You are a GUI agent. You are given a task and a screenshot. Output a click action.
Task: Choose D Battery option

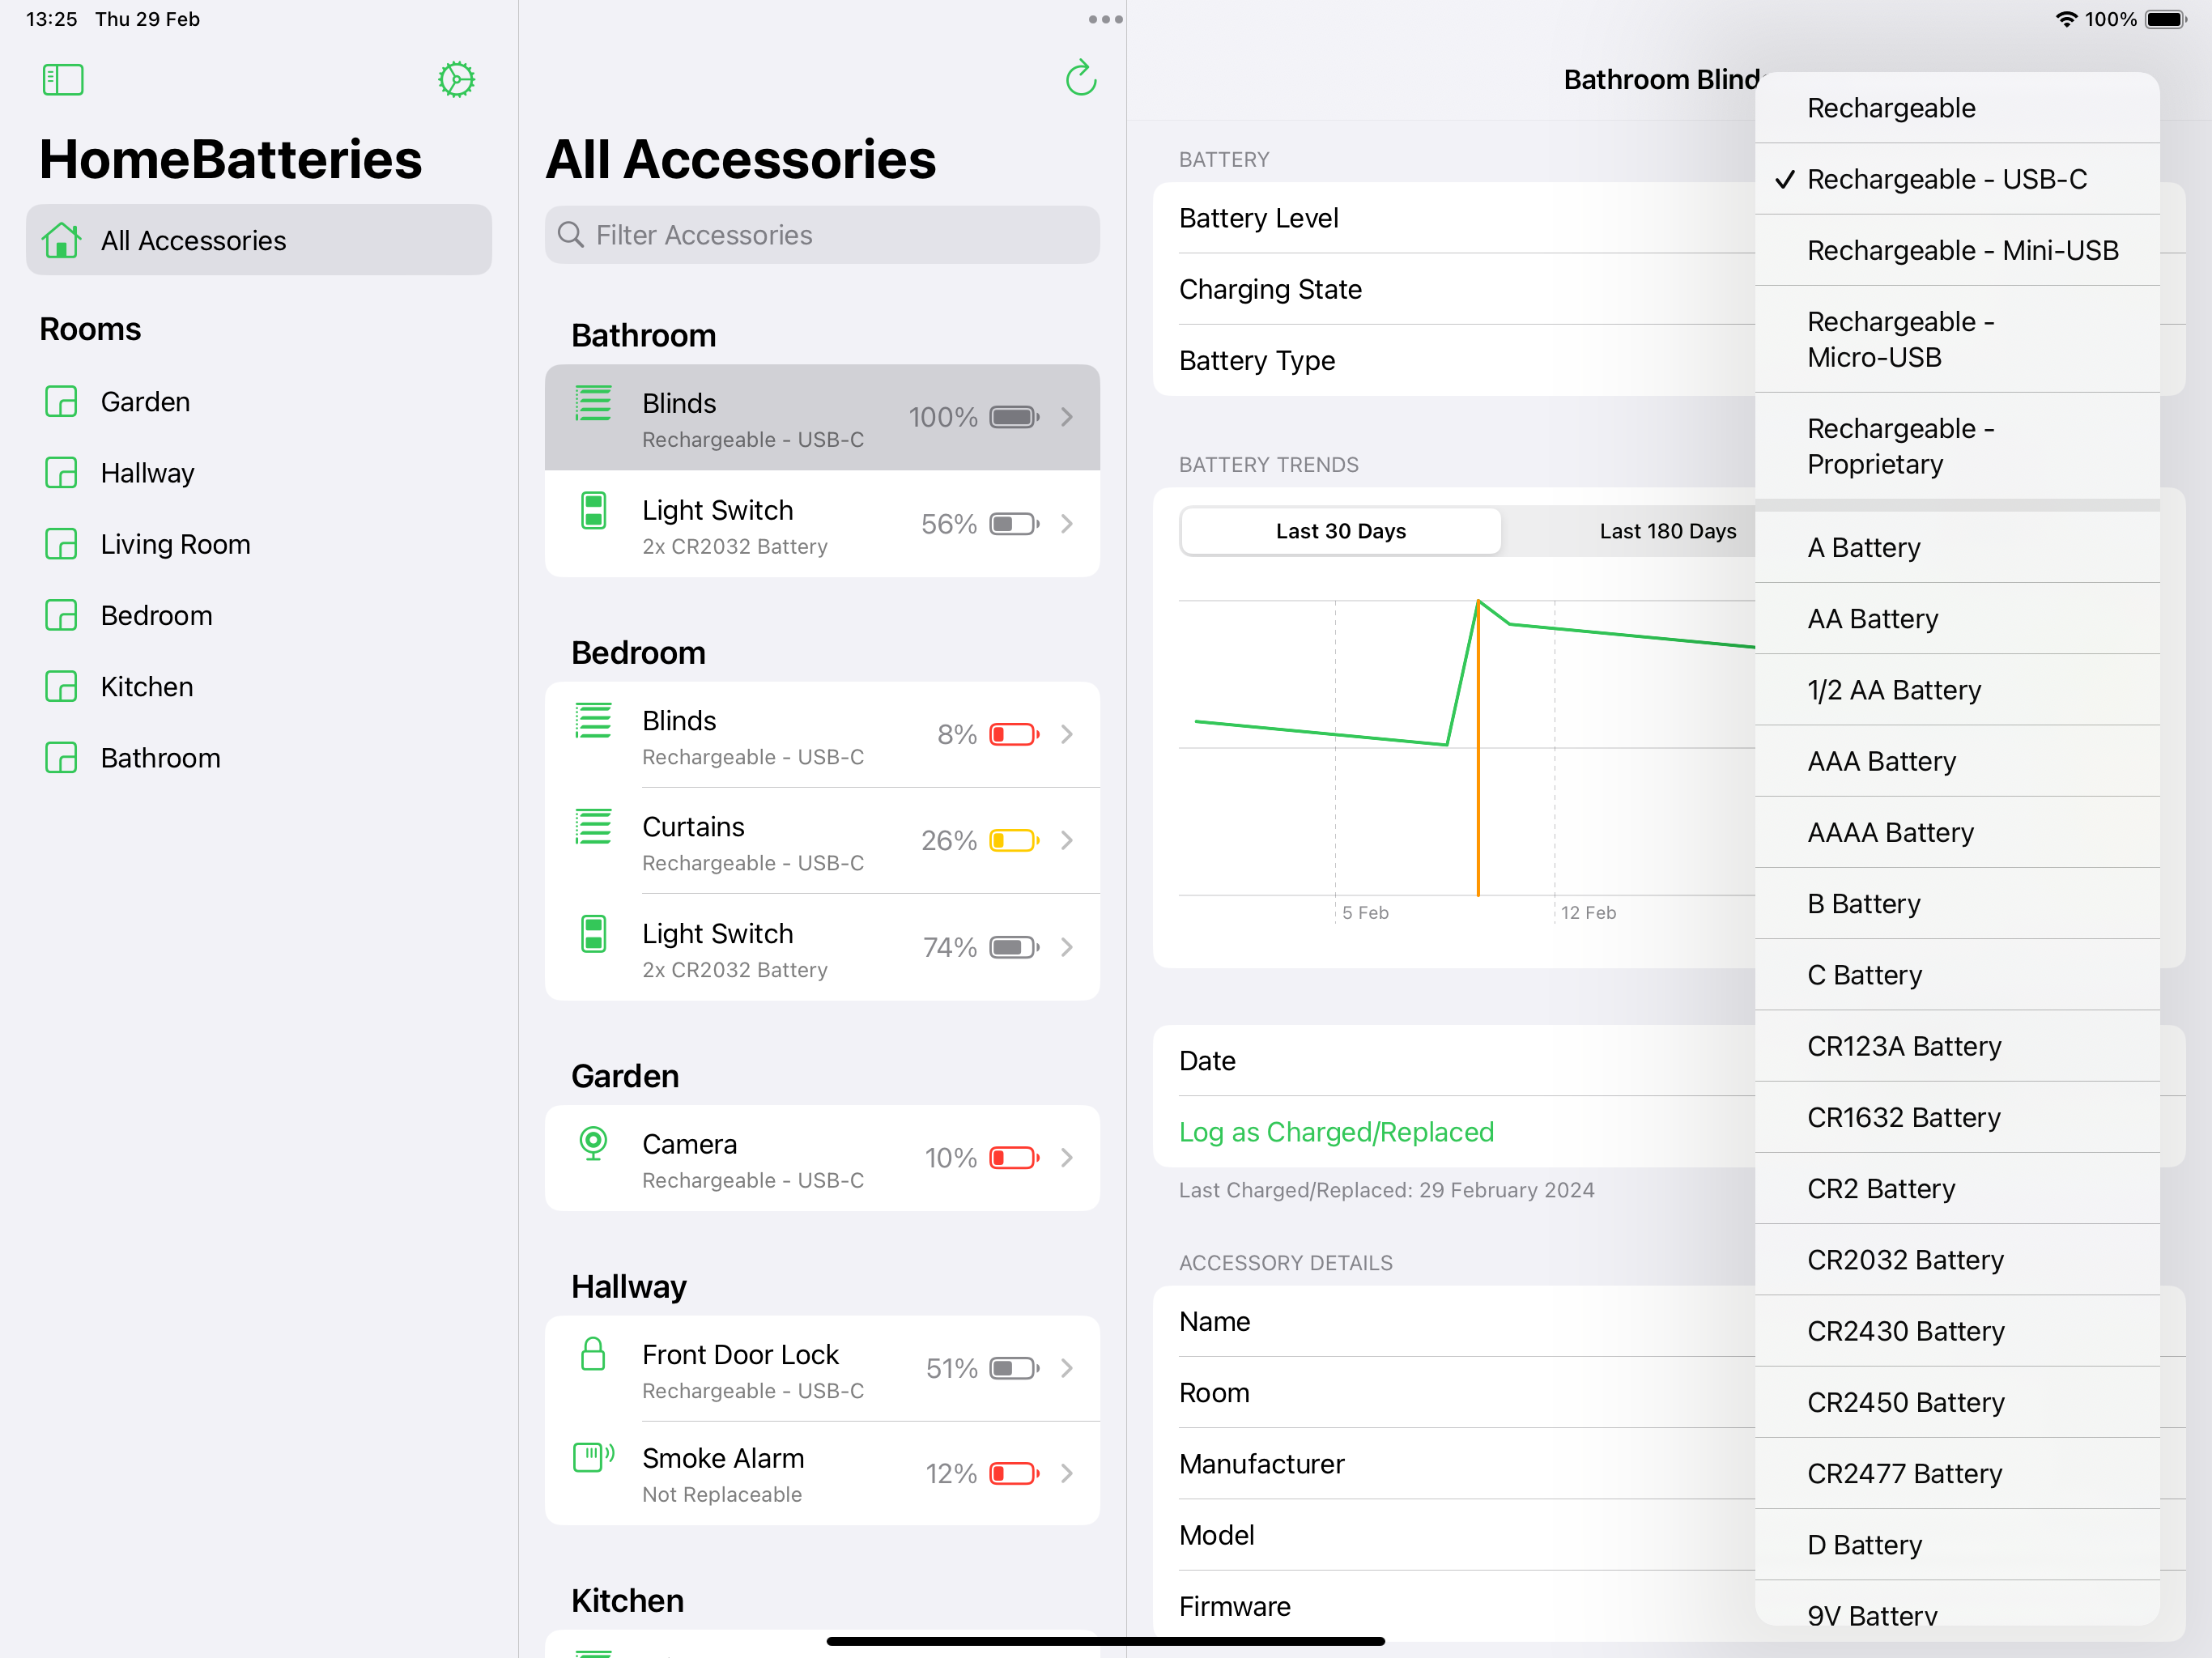pos(1957,1545)
